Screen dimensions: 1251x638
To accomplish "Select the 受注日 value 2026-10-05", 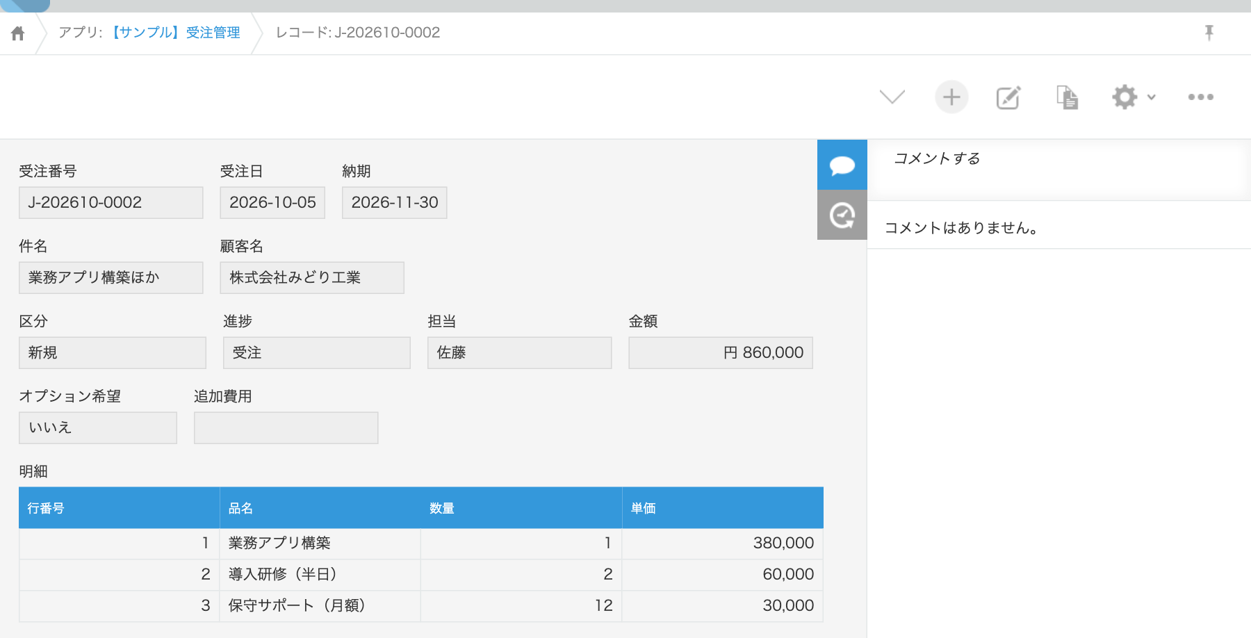I will (272, 202).
